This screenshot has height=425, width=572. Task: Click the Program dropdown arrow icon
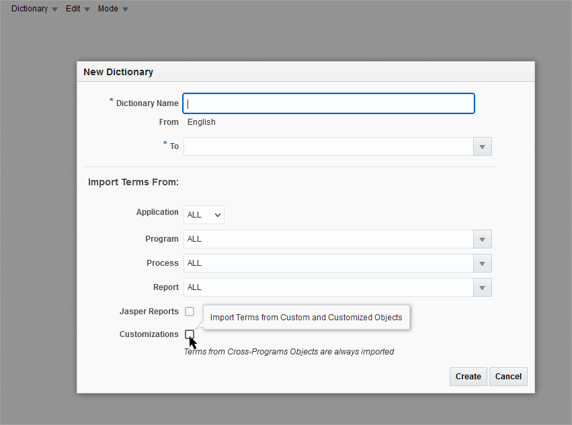click(x=482, y=239)
